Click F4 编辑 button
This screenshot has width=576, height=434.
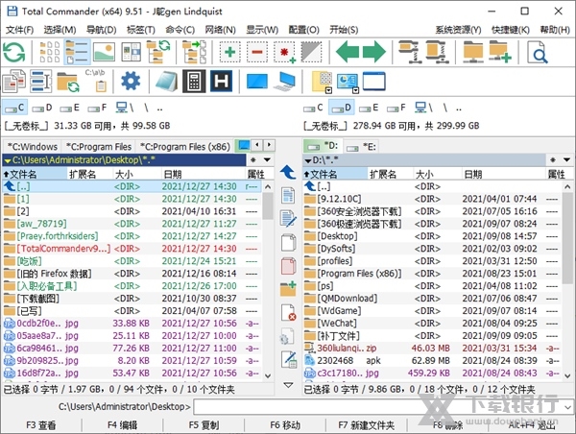pos(122,425)
